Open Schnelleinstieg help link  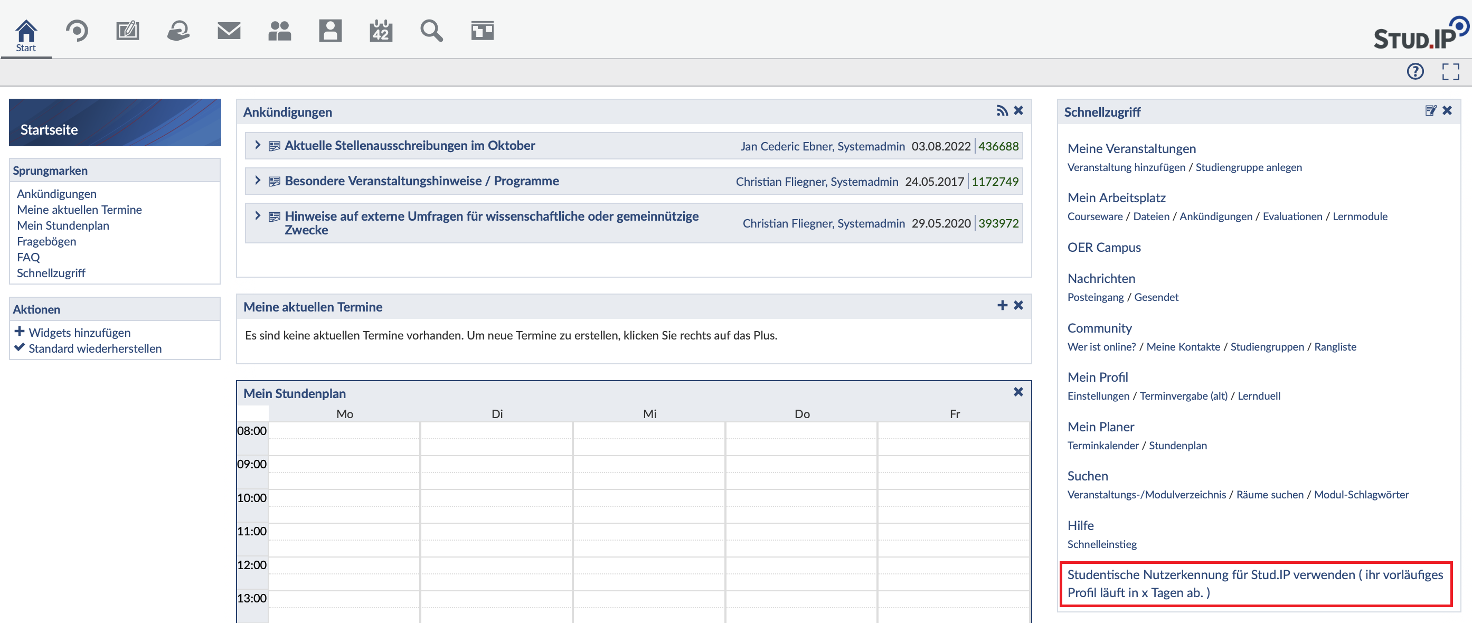1102,545
